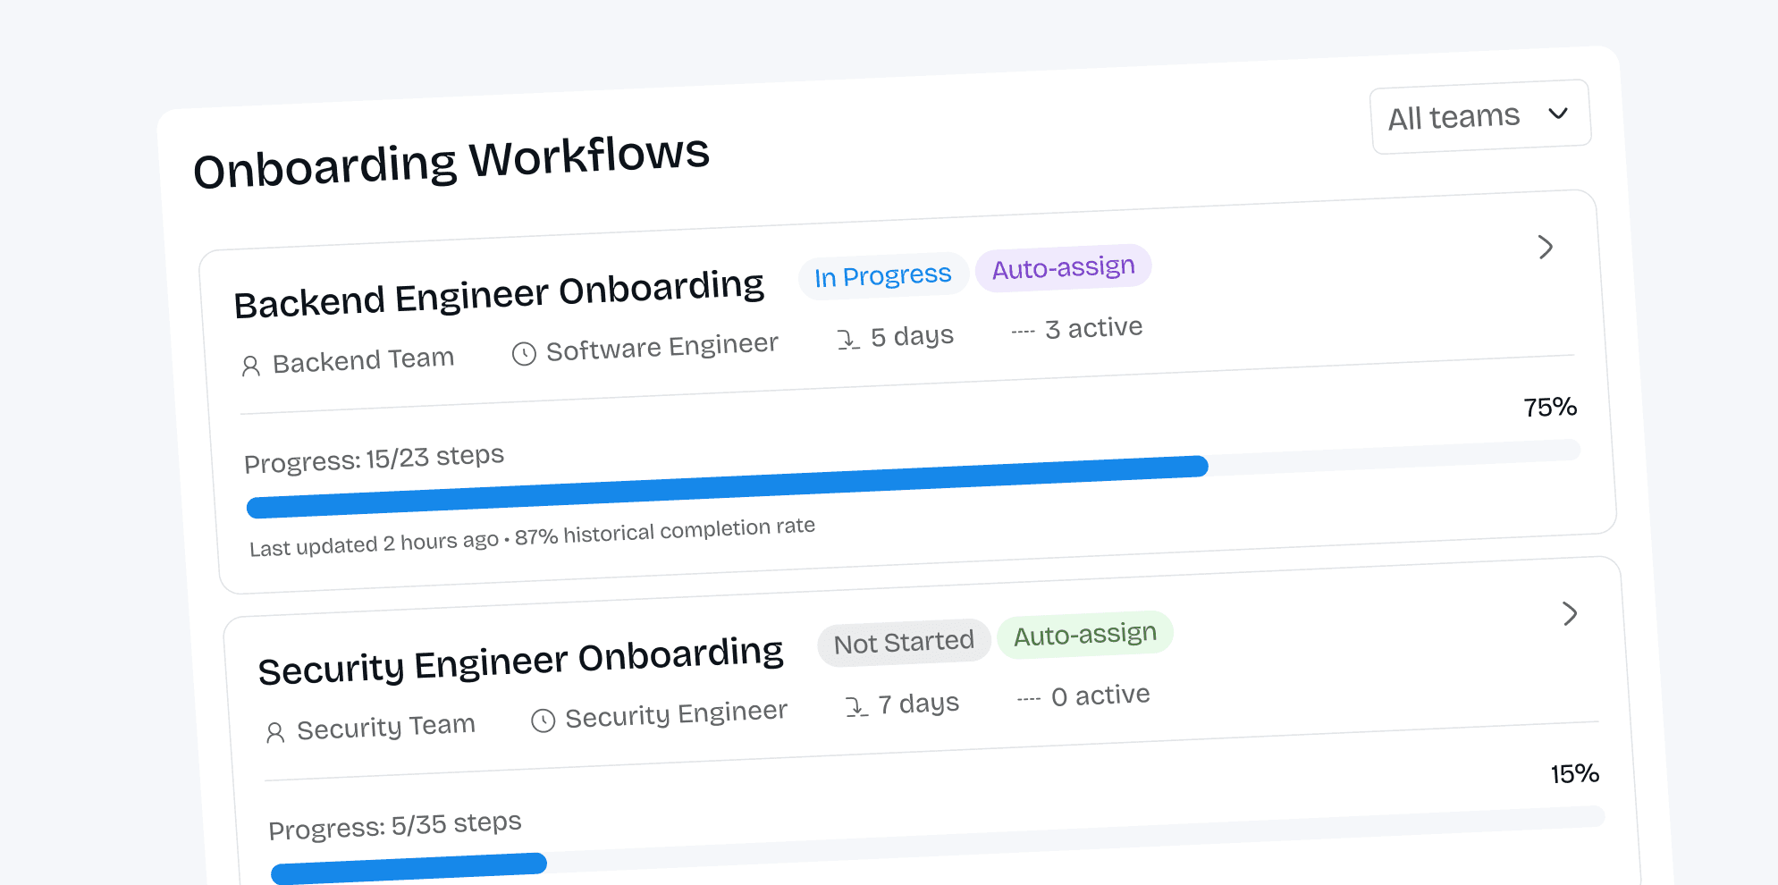
Task: Open Backend Engineer Onboarding title
Action: click(499, 294)
